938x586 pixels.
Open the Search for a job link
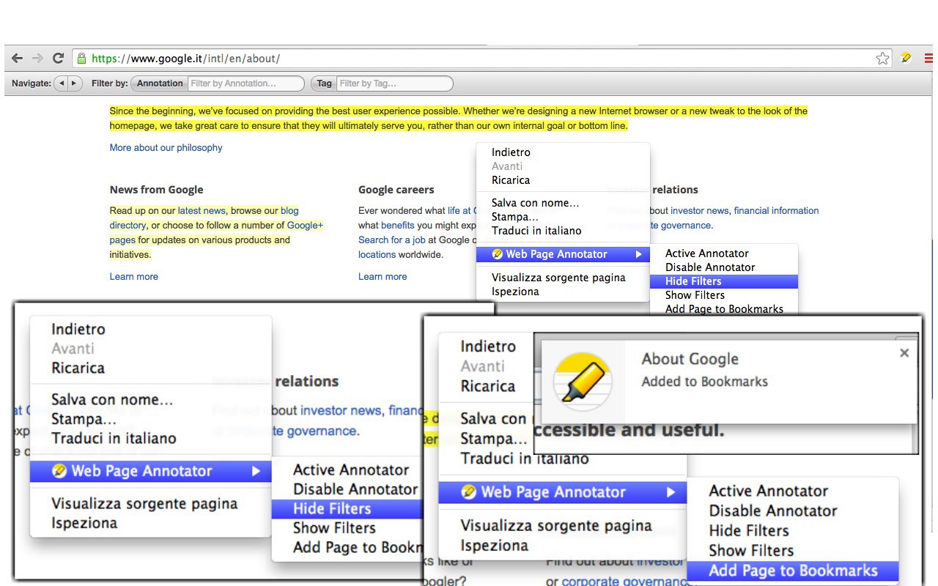(392, 240)
